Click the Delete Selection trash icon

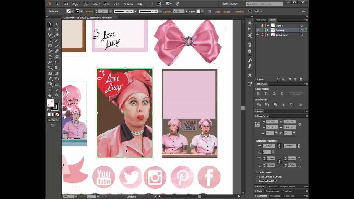click(301, 79)
